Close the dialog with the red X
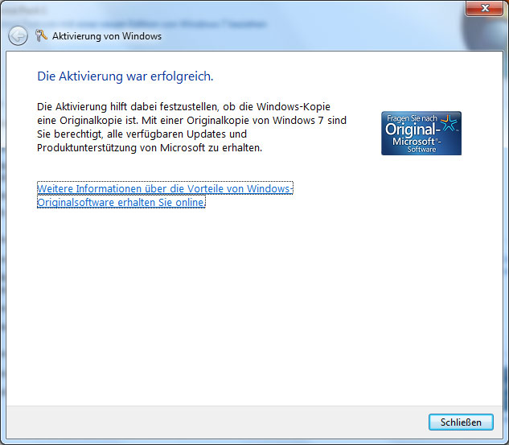This screenshot has width=509, height=445. (x=484, y=8)
